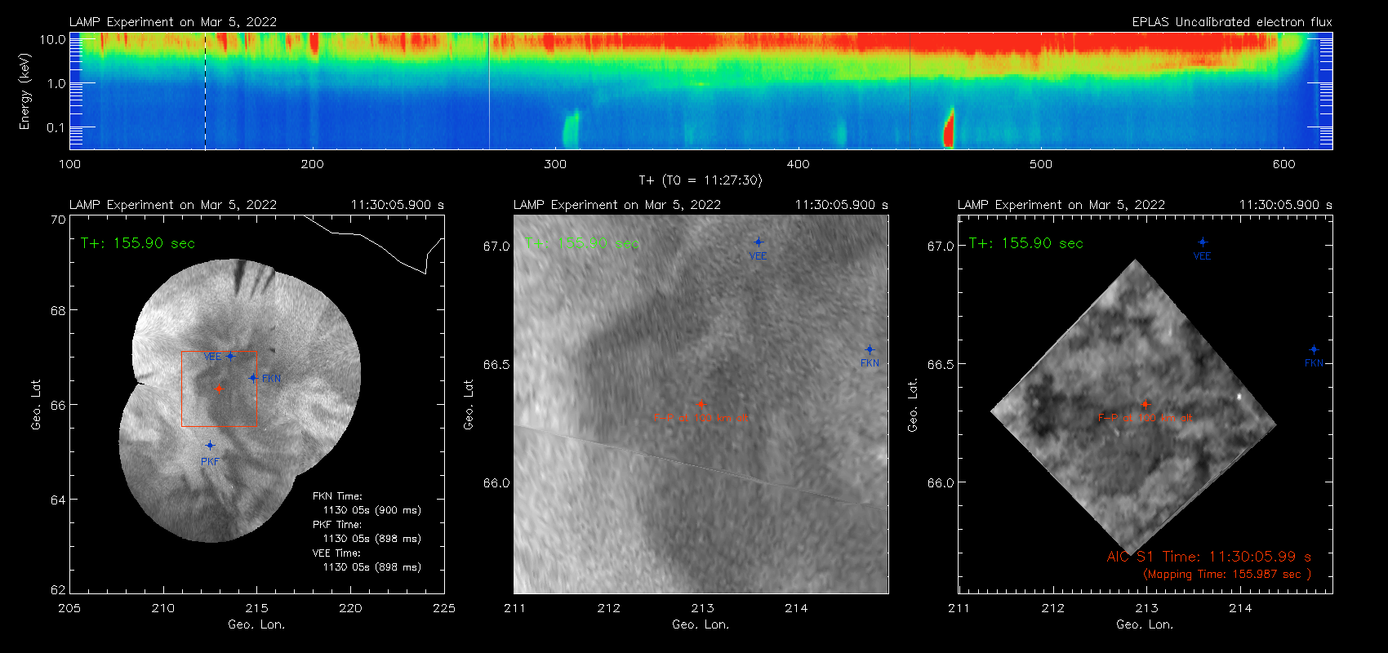Click the 'AIC S1 Time: 11:30:05.99 s' text
Image resolution: width=1388 pixels, height=653 pixels.
click(x=1209, y=557)
